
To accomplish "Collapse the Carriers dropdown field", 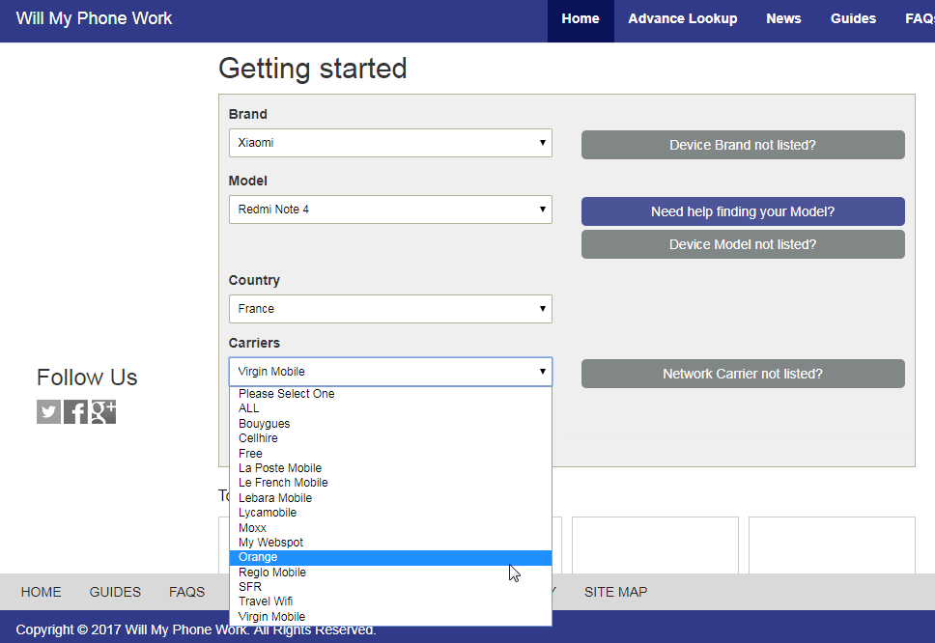I will 390,372.
